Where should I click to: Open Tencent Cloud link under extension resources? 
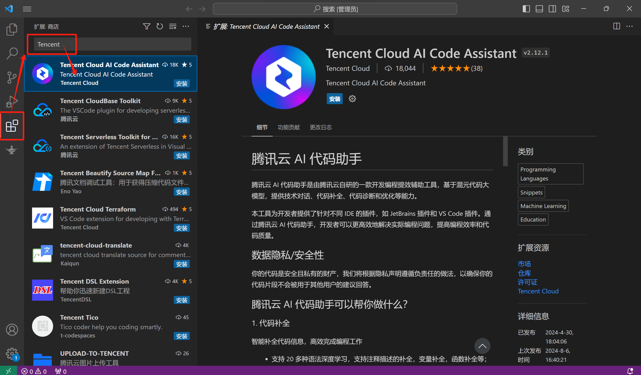click(x=538, y=291)
